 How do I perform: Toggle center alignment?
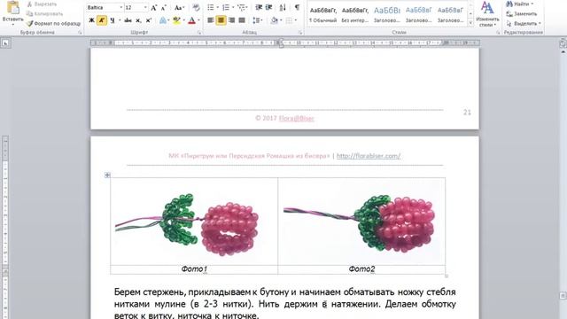221,20
